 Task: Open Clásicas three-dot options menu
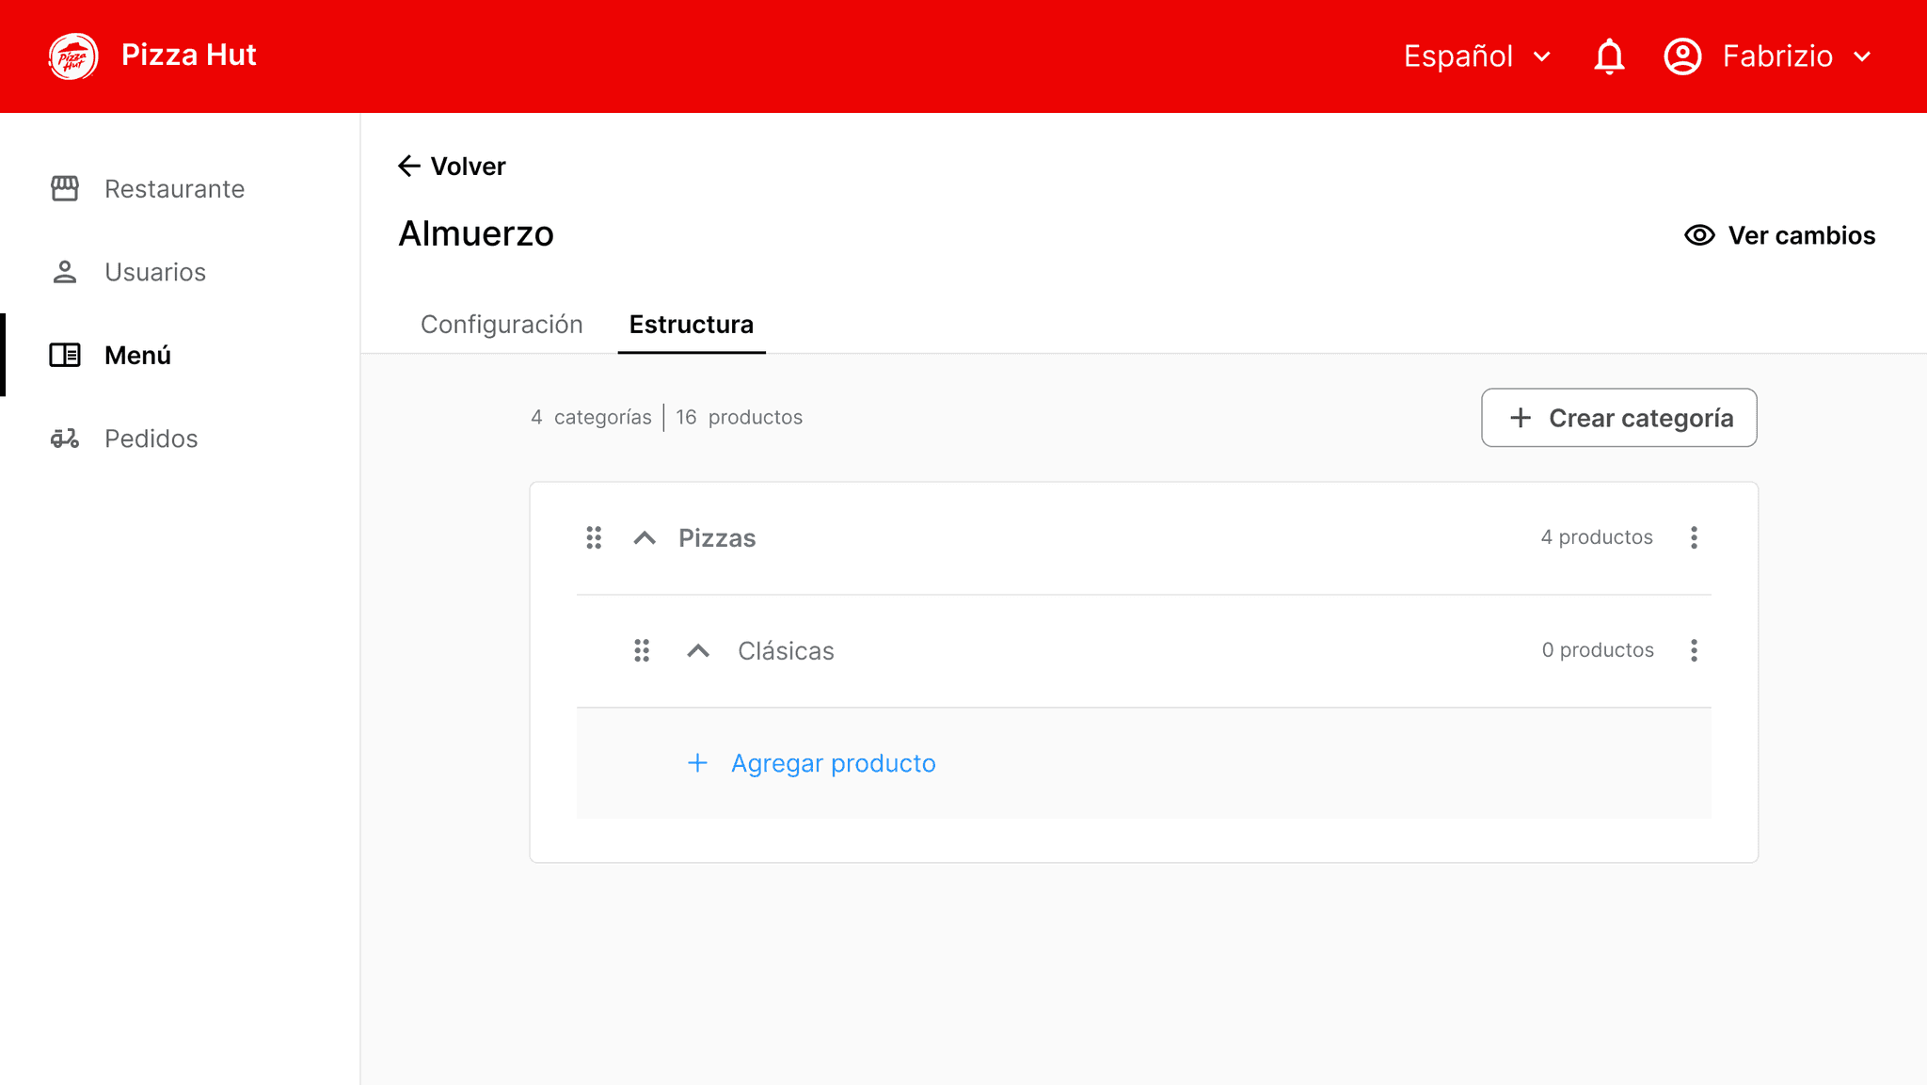(1694, 650)
